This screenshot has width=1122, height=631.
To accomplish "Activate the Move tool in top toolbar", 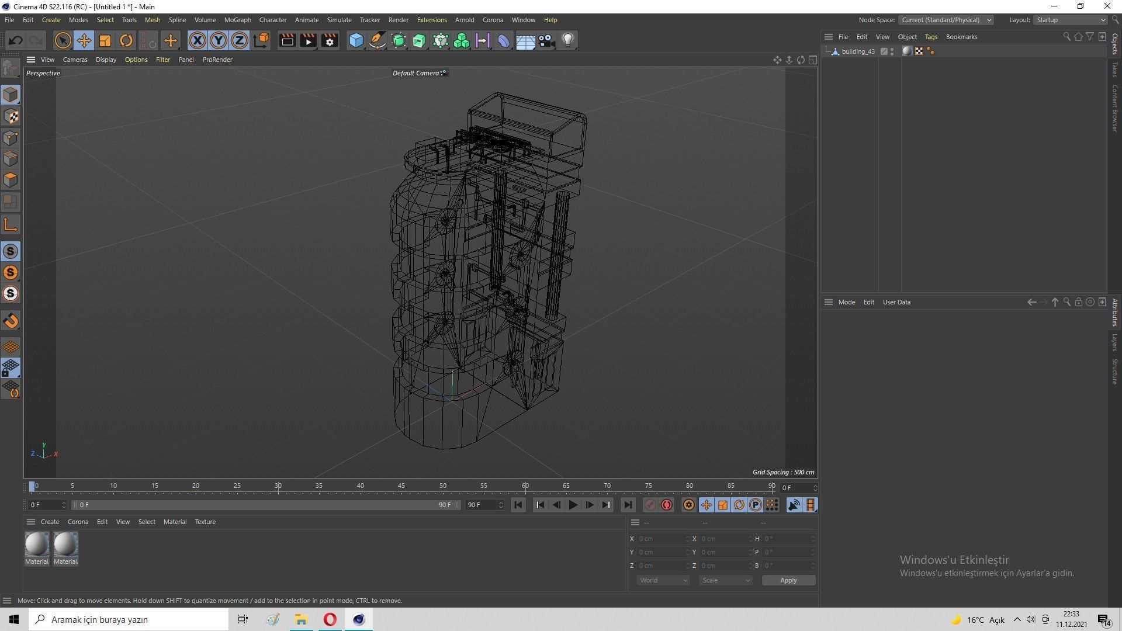I will click(x=84, y=40).
